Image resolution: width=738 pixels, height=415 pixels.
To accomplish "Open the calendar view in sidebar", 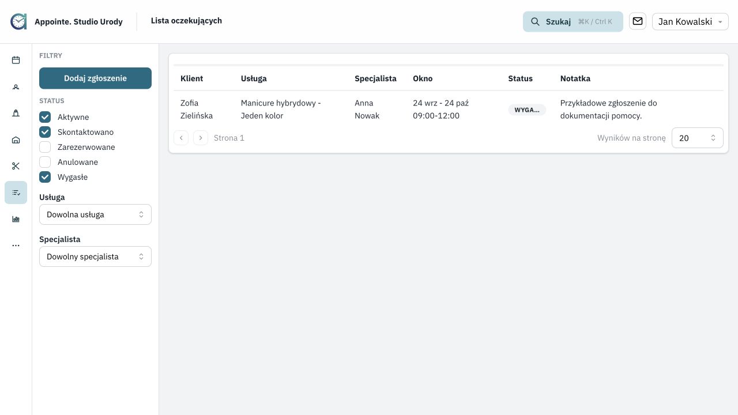I will click(16, 60).
